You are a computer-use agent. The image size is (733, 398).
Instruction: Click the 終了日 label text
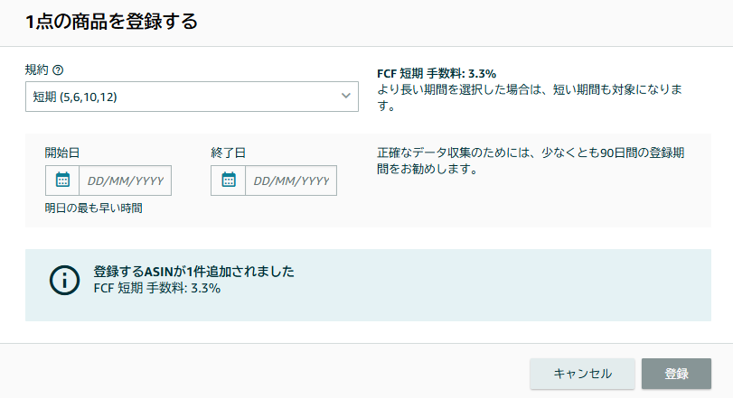point(228,153)
